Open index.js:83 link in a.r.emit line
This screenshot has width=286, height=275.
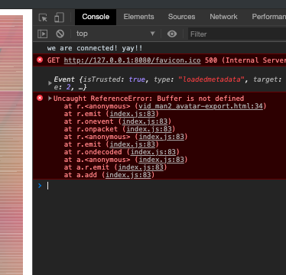141,167
